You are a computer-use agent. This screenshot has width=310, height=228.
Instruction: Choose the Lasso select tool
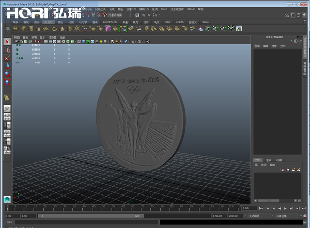[7, 50]
